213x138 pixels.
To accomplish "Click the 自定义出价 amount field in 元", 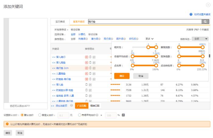I will [x=63, y=115].
